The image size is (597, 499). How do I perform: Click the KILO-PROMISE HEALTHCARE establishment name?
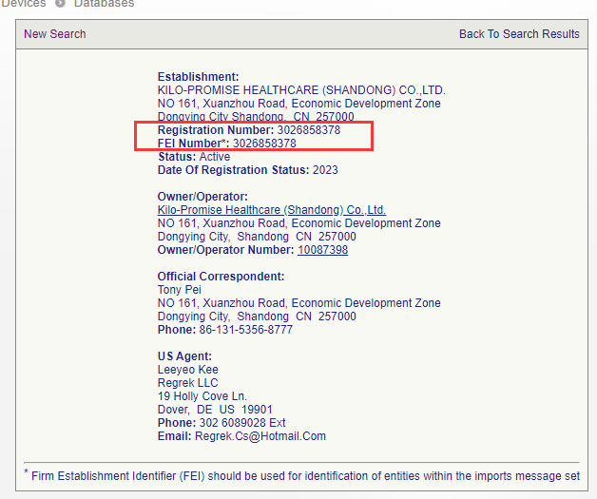pos(300,90)
